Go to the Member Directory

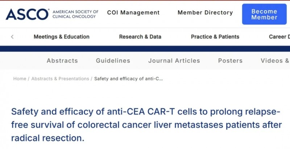[205, 13]
